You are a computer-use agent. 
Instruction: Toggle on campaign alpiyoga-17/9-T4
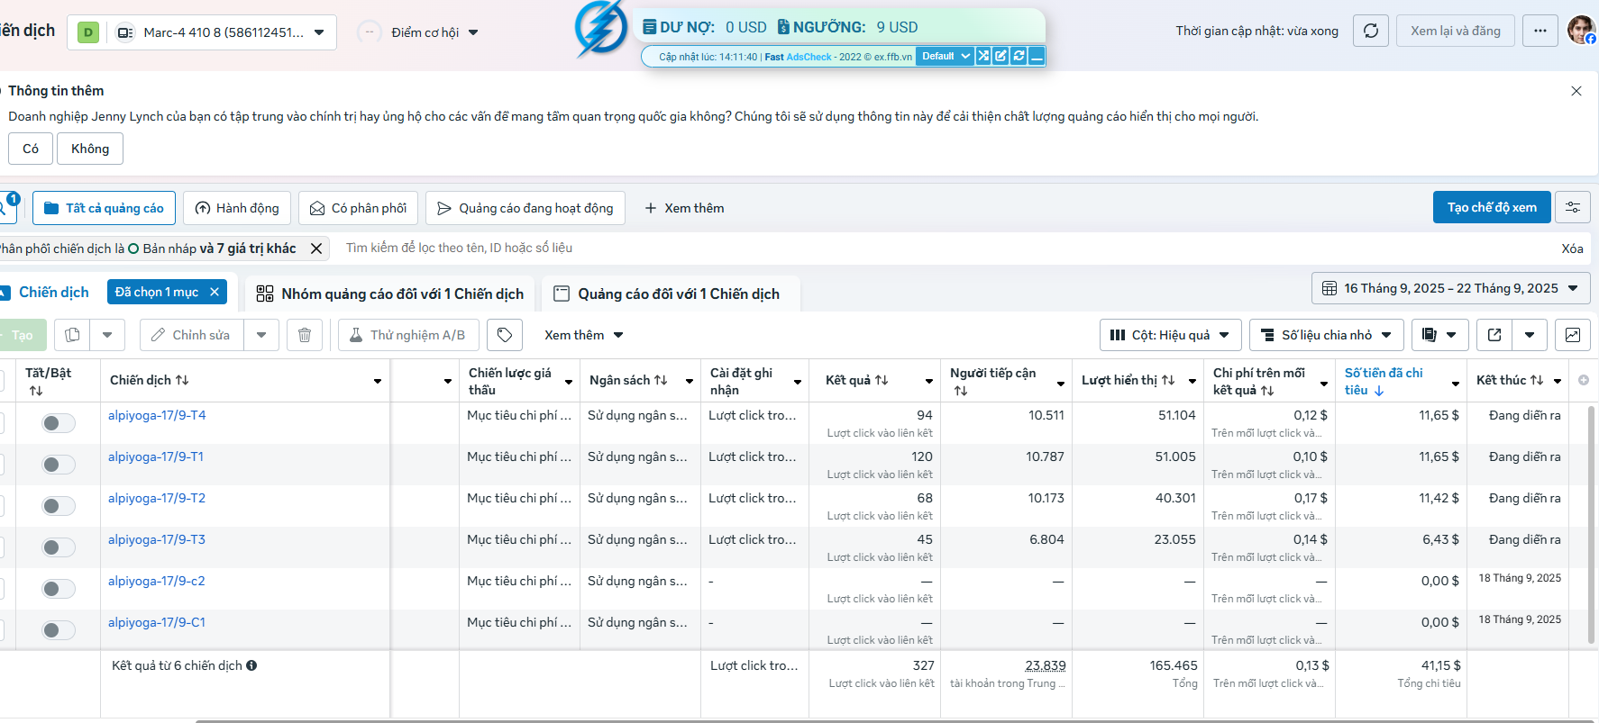[x=59, y=423]
